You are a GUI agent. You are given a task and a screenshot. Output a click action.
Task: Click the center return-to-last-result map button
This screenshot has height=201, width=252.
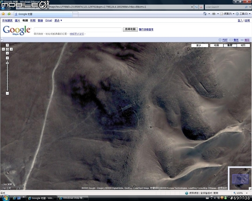pyautogui.click(x=7, y=49)
